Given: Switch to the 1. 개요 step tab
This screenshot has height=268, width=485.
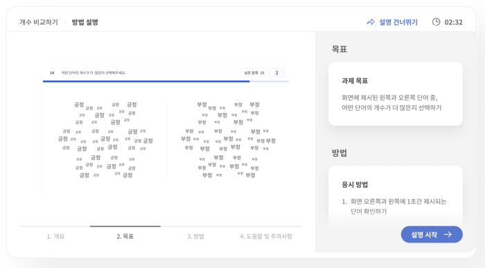Looking at the screenshot, I should (55, 236).
